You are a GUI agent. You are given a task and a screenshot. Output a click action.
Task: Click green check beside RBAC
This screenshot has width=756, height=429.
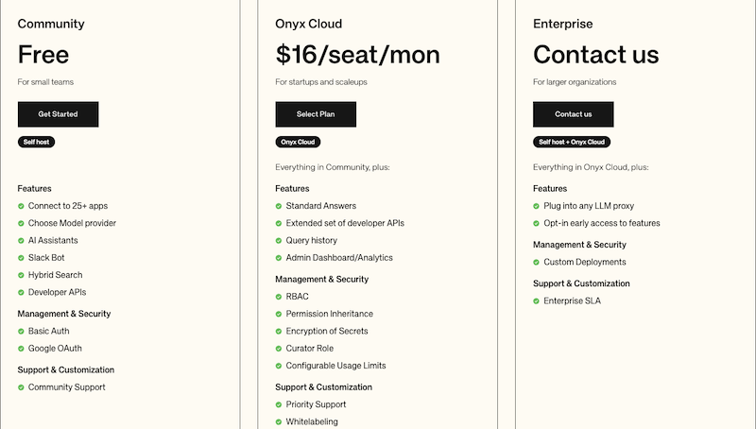[278, 297]
